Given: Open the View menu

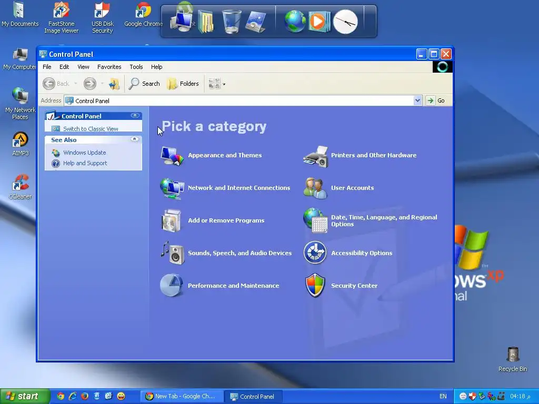Looking at the screenshot, I should (83, 67).
